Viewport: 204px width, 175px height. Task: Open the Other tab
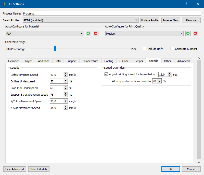click(168, 61)
